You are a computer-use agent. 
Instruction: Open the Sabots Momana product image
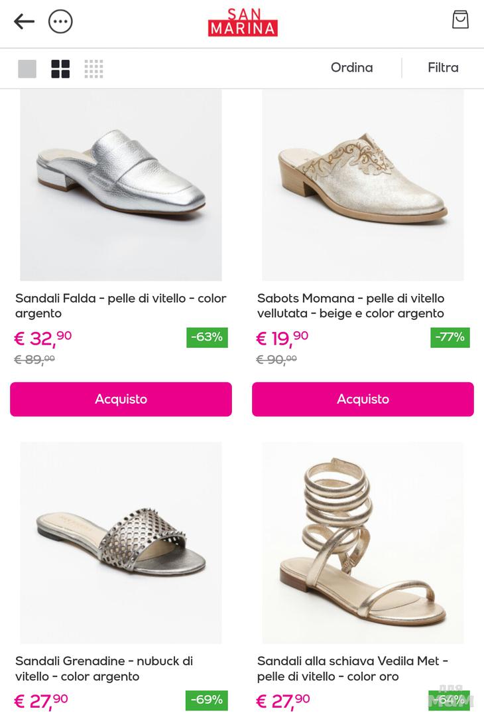pos(363,185)
